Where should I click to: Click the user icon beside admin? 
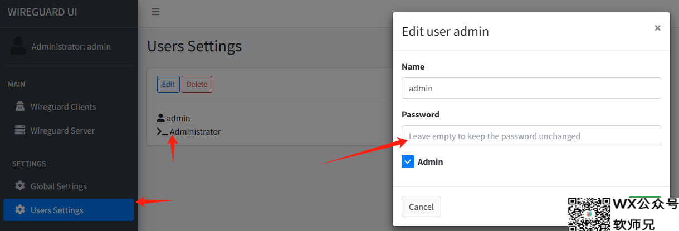pos(161,118)
